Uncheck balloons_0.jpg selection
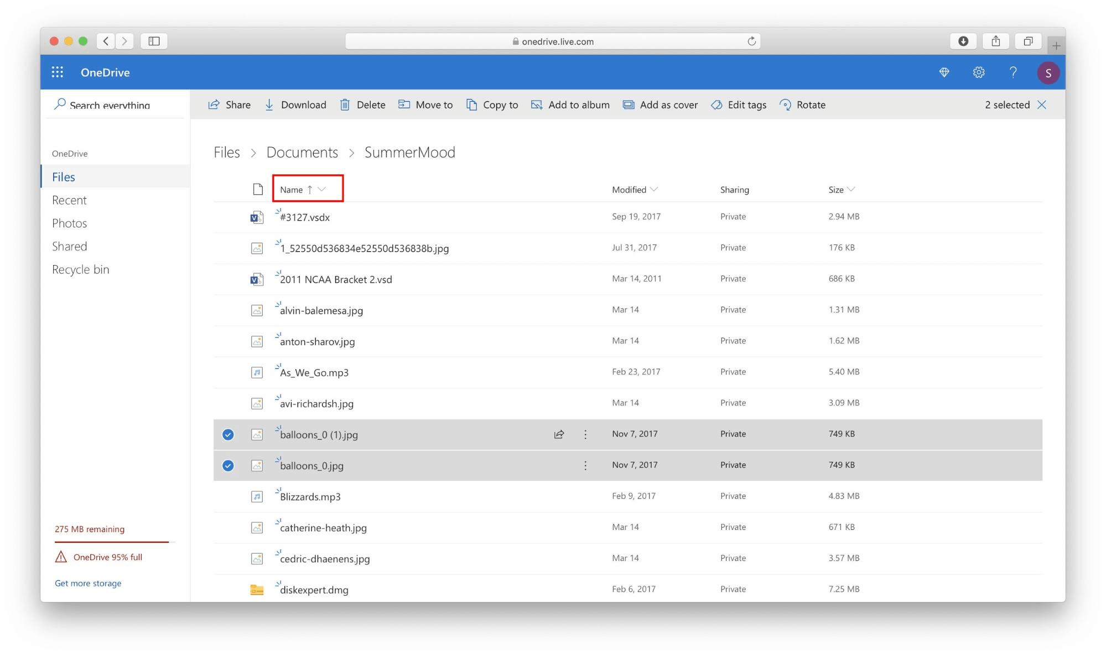The image size is (1106, 655). [228, 465]
